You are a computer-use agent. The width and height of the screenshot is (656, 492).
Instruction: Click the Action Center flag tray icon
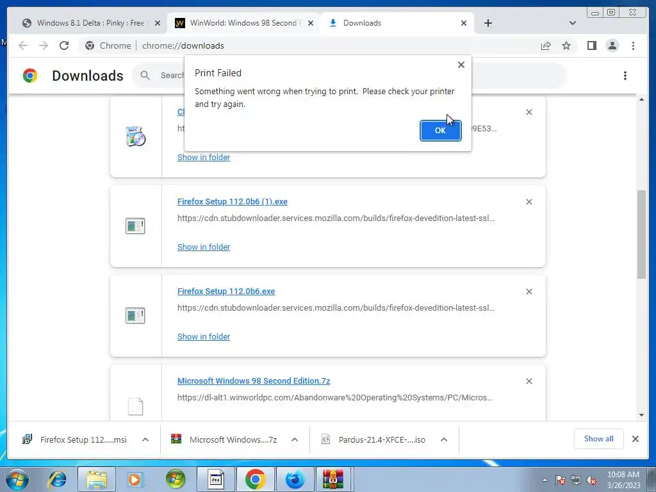561,480
